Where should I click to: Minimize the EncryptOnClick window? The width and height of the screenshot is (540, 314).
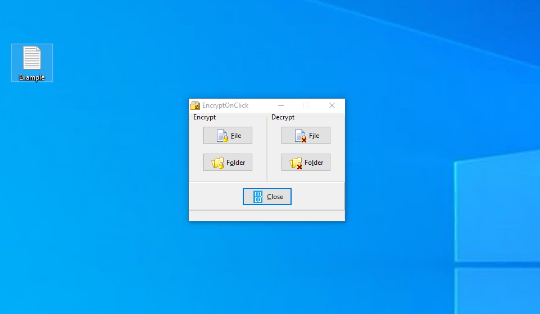[281, 105]
